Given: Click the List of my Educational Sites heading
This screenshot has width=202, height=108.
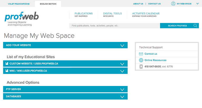Looking at the screenshot, I should coord(31,57).
